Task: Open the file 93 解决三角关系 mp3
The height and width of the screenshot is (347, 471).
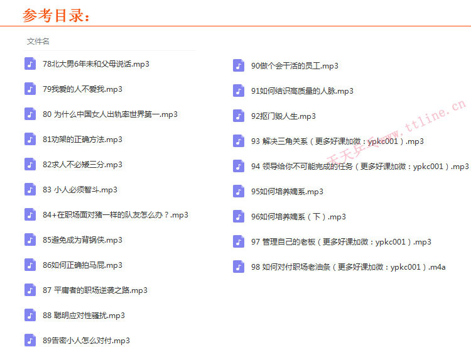Action: coord(337,141)
